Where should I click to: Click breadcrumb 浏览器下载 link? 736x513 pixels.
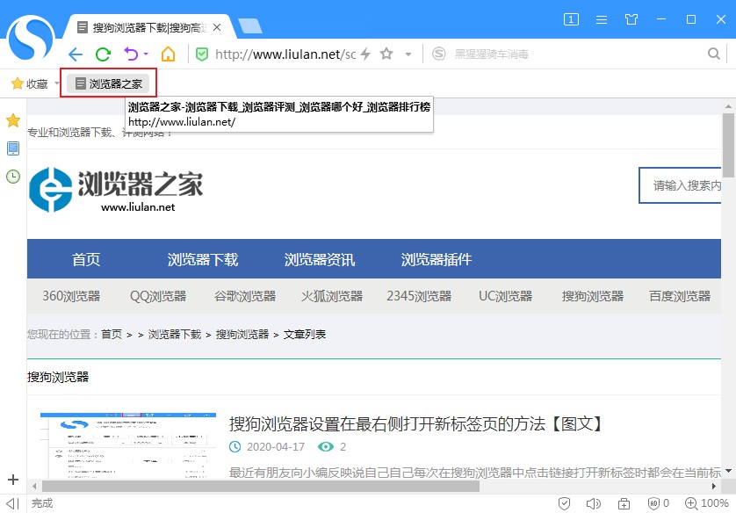[x=175, y=334]
